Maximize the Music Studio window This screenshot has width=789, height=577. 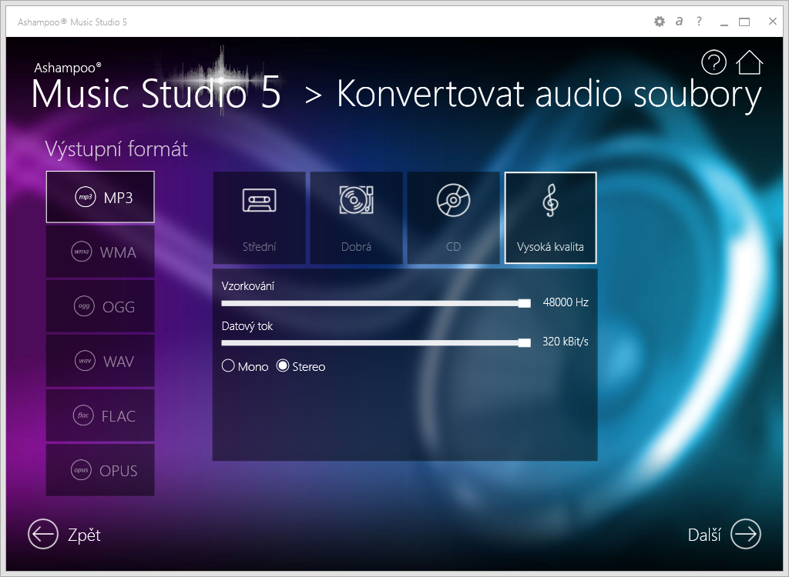(x=744, y=22)
